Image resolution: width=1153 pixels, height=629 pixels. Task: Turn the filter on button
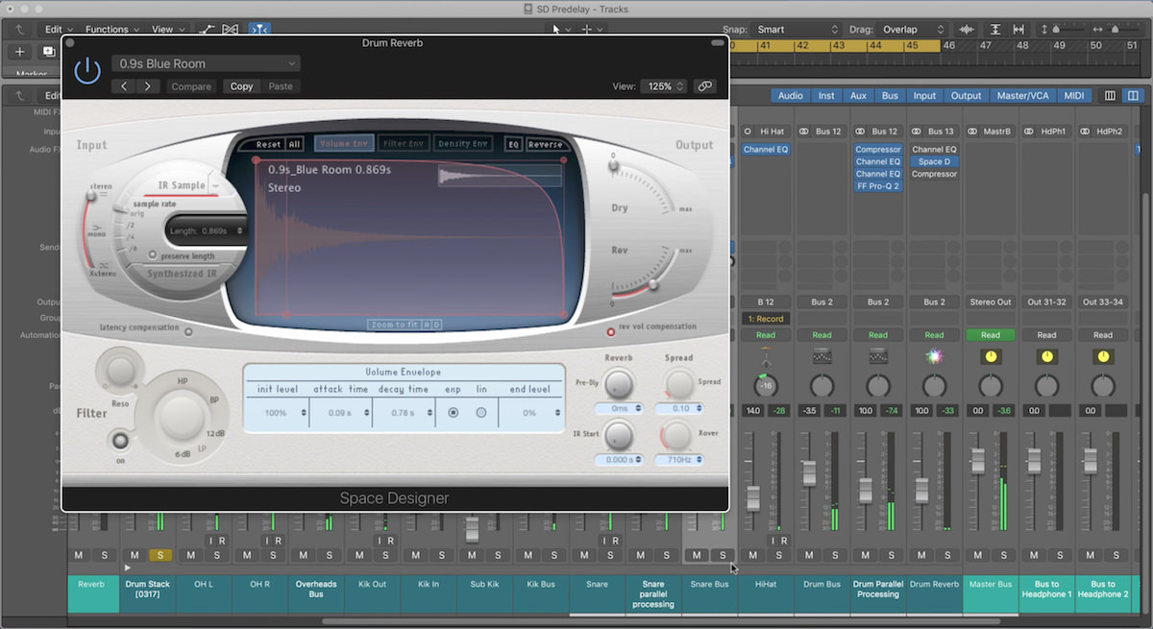[120, 441]
